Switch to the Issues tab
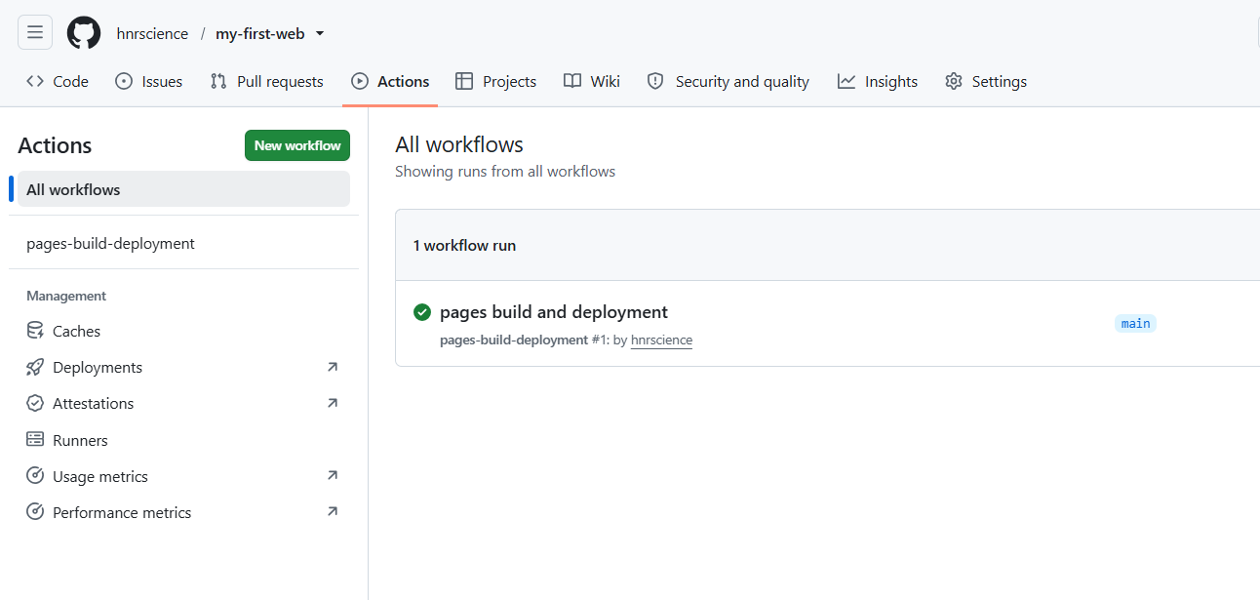The height and width of the screenshot is (600, 1260). [149, 81]
